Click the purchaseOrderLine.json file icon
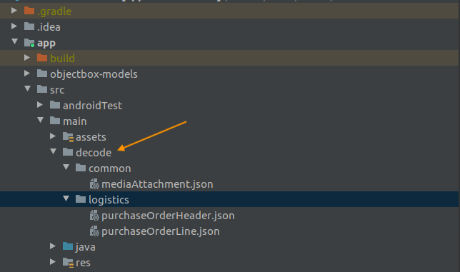This screenshot has width=460, height=272. pyautogui.click(x=94, y=231)
